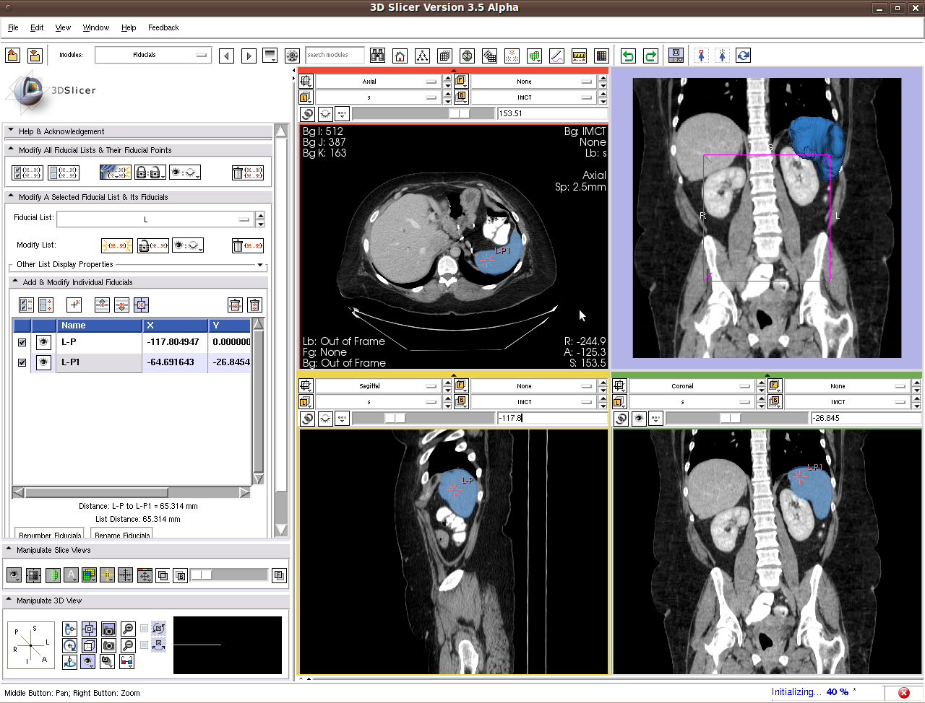Uncheck the L-P fiducial checkbox
The image size is (925, 703).
(x=22, y=342)
